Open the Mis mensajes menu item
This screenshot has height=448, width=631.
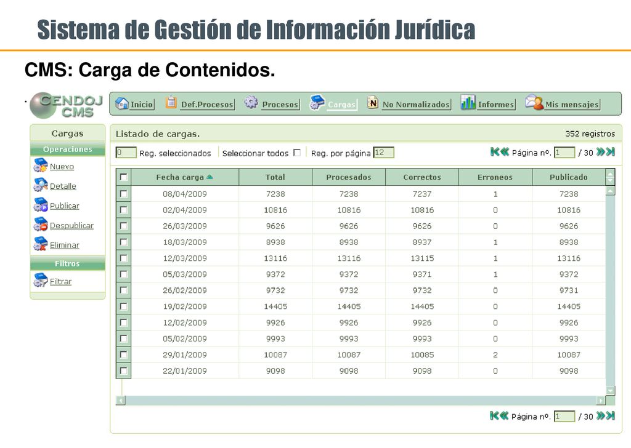572,105
